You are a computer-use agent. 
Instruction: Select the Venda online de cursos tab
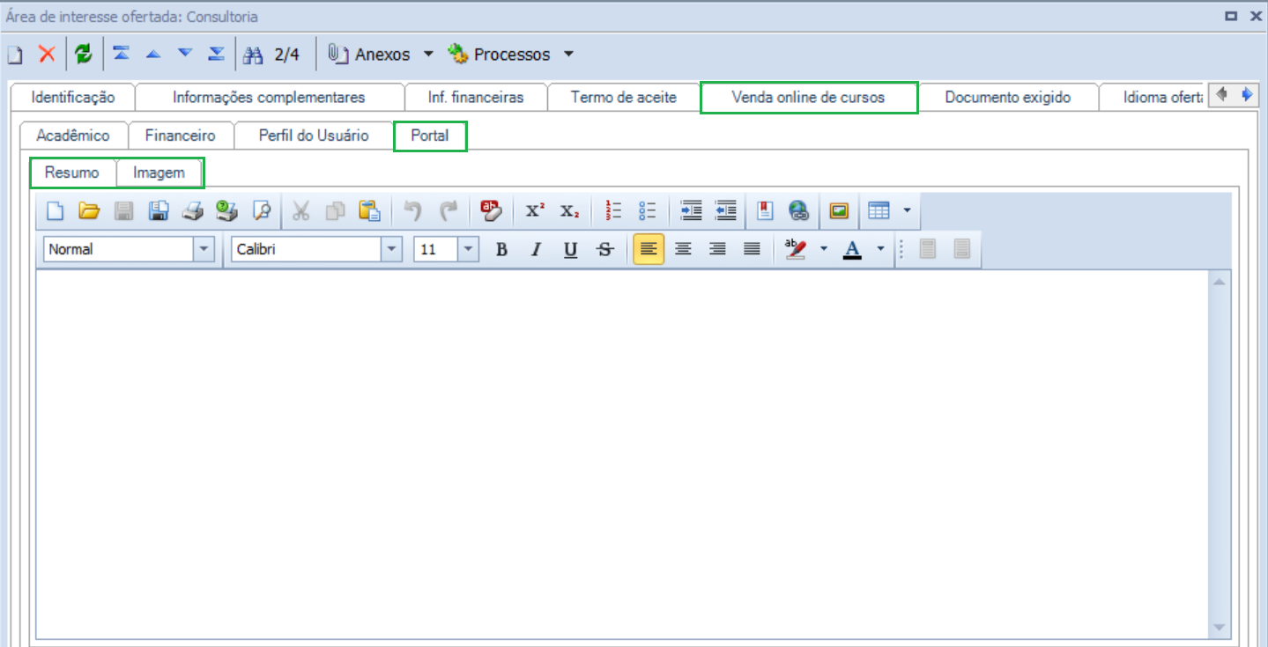pyautogui.click(x=809, y=98)
